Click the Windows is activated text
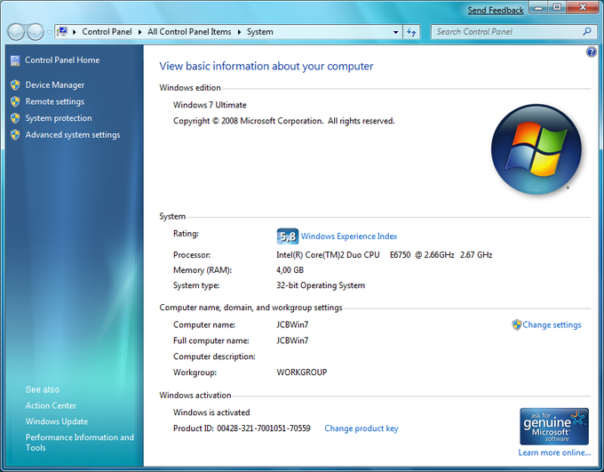 [211, 412]
